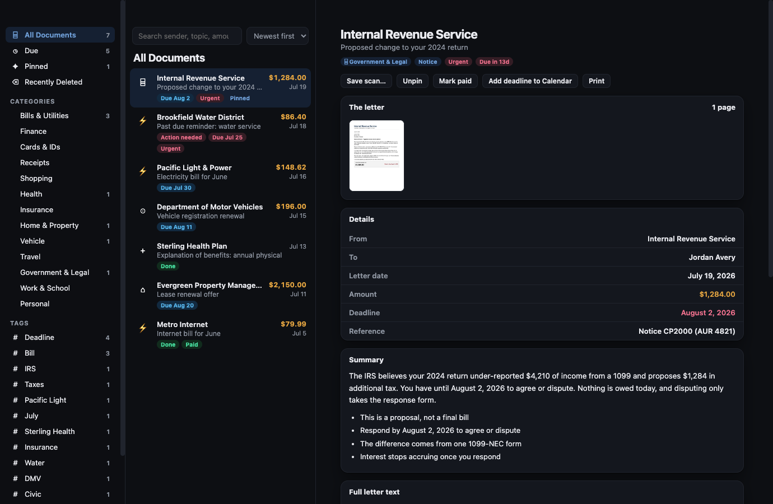Click the Pinned star icon in sidebar
This screenshot has height=504, width=773.
coord(15,66)
